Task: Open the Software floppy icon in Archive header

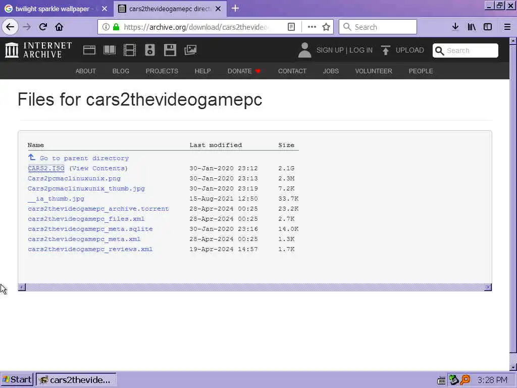Action: [170, 50]
